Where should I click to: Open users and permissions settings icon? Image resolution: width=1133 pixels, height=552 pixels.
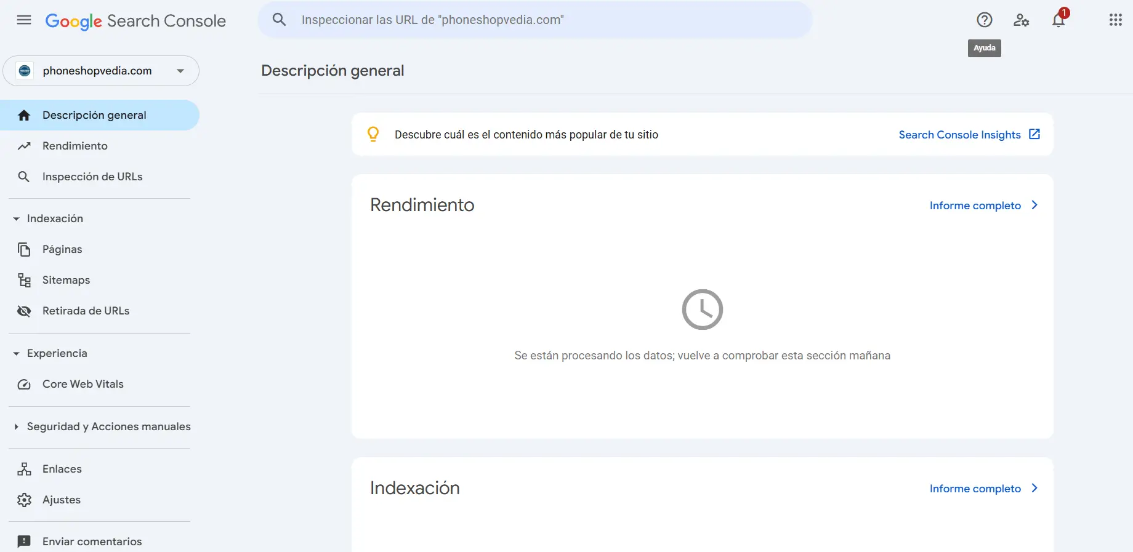[x=1022, y=20]
